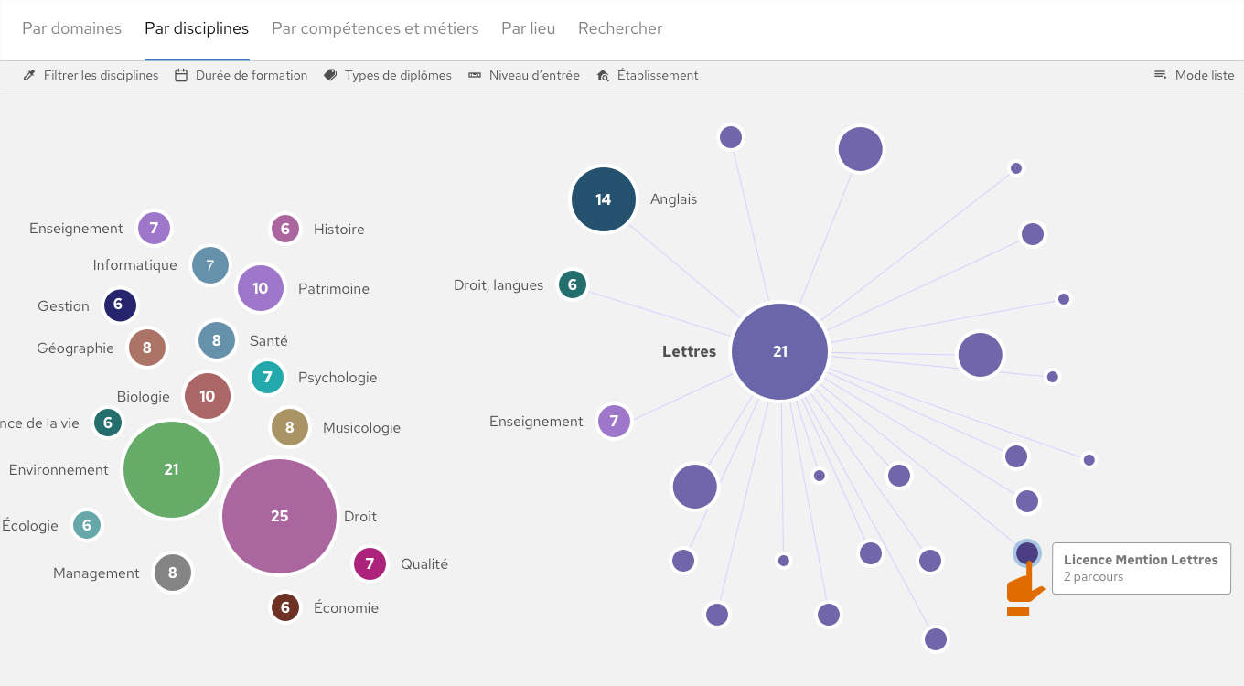
Task: Switch to Par compétences et métiers tab
Action: (x=375, y=28)
